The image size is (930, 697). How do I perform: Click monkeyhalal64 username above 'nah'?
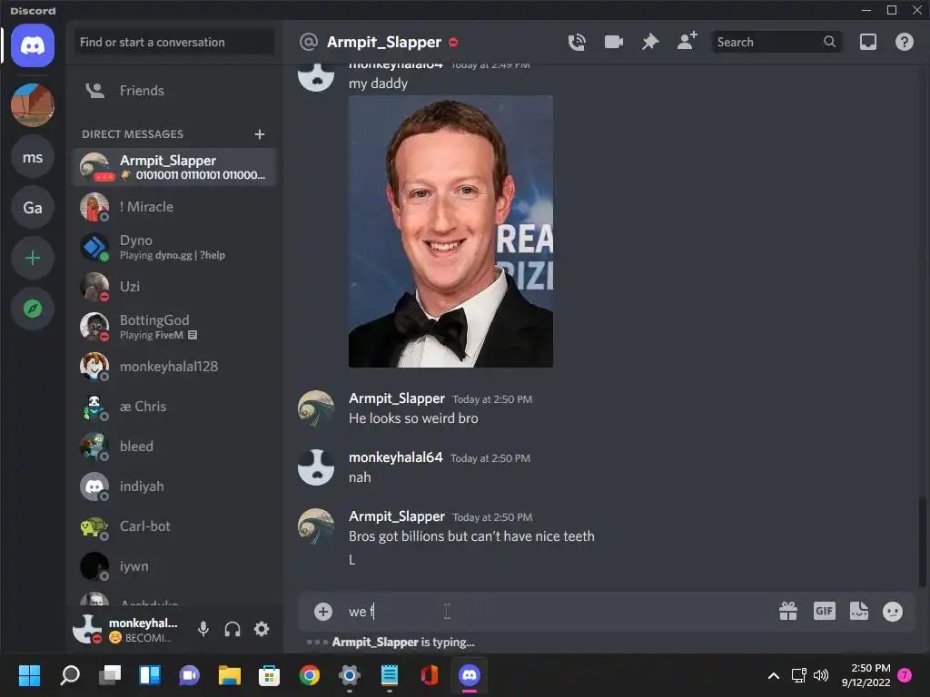click(396, 457)
